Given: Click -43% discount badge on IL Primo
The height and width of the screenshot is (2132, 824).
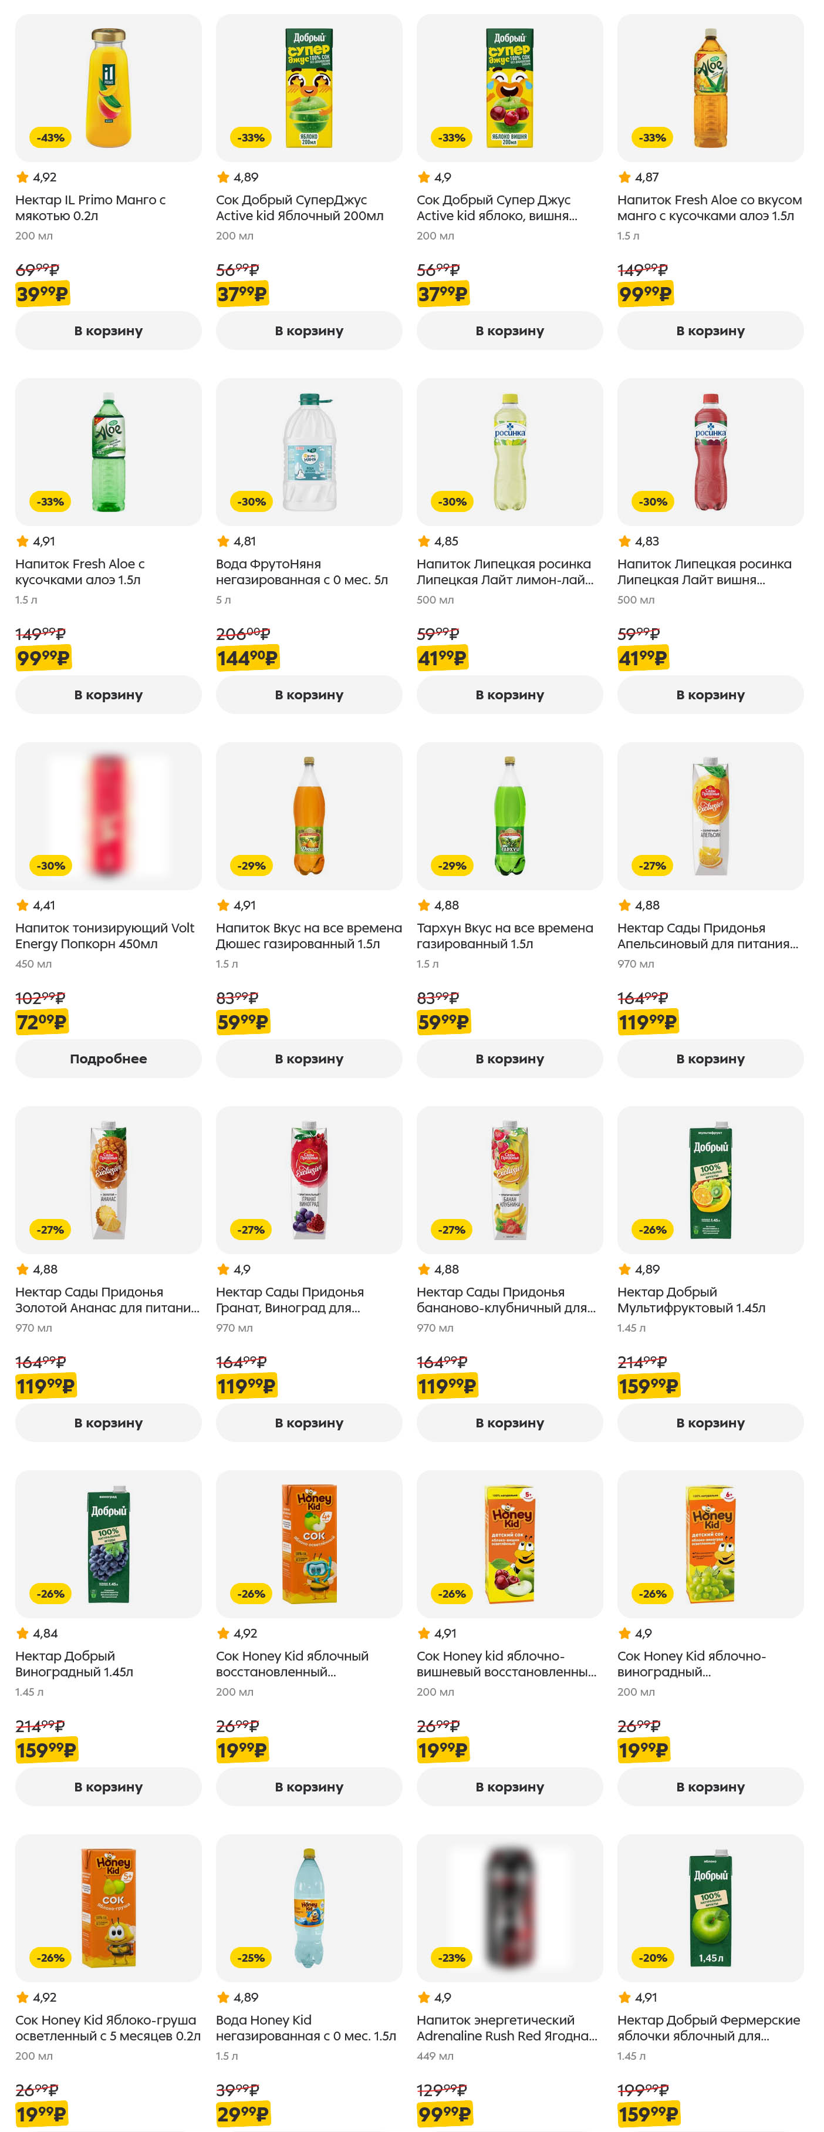Looking at the screenshot, I should click(x=50, y=137).
